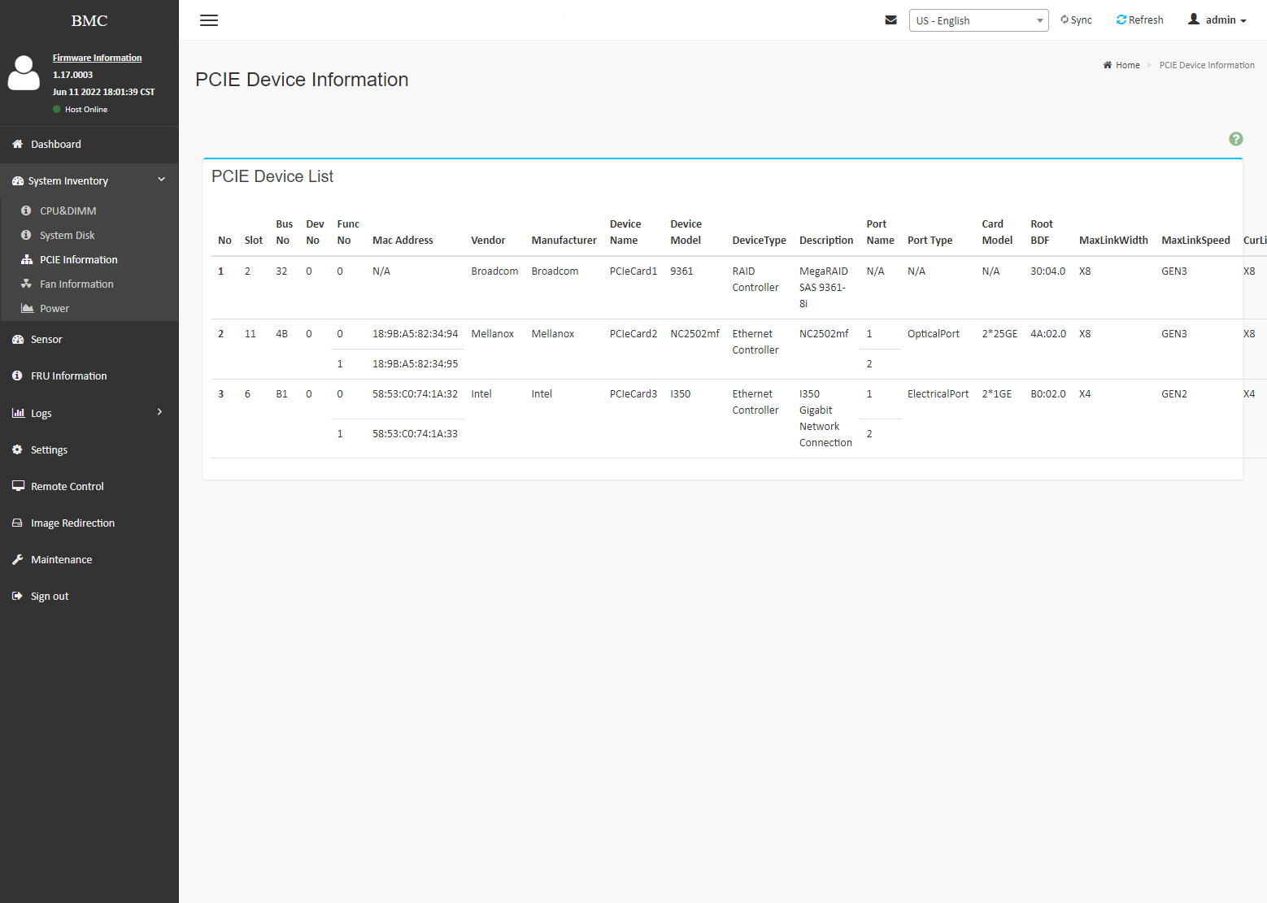The image size is (1267, 903).
Task: Click MAC address 18:9B:A5:82:34:94
Action: click(415, 333)
